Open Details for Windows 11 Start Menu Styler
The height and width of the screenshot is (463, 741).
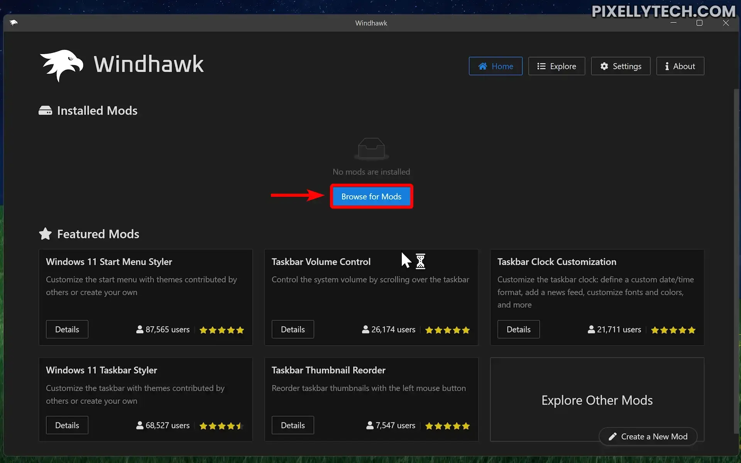[x=67, y=329]
